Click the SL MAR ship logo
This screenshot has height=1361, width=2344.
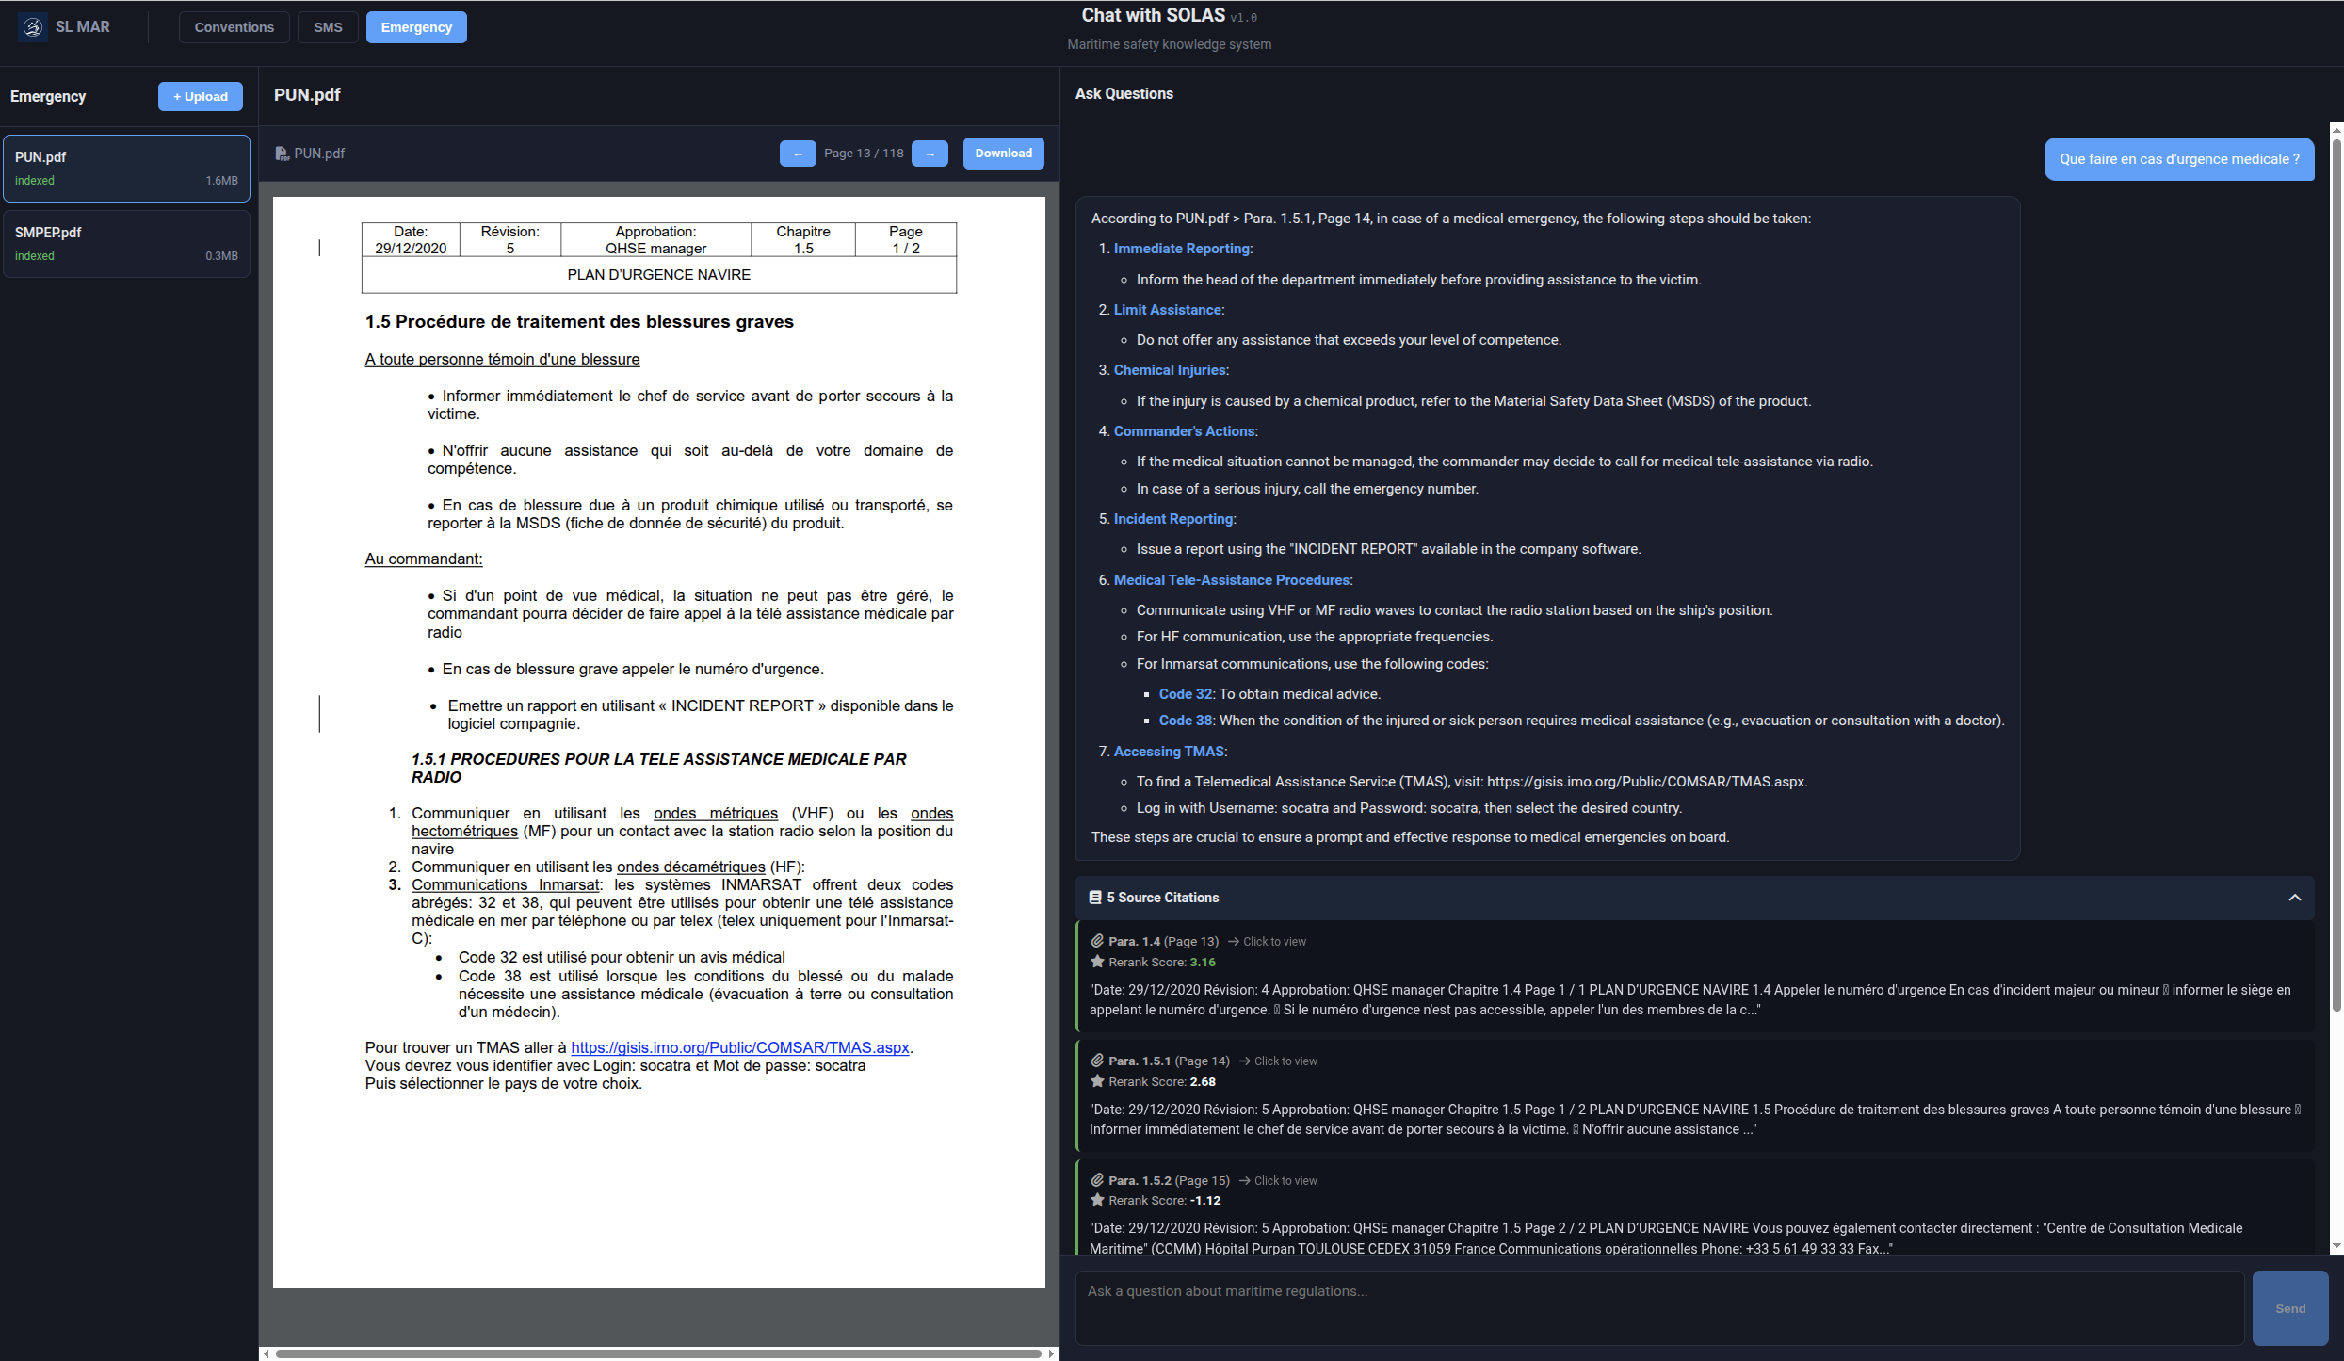33,27
